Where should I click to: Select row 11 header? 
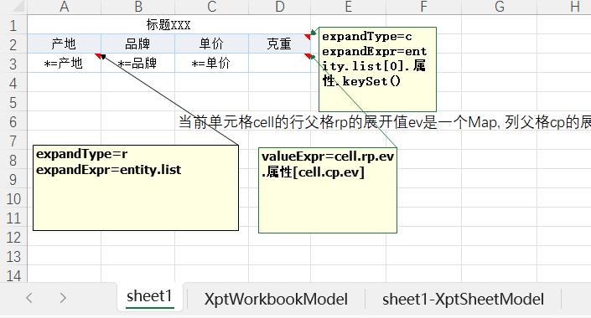[13, 218]
